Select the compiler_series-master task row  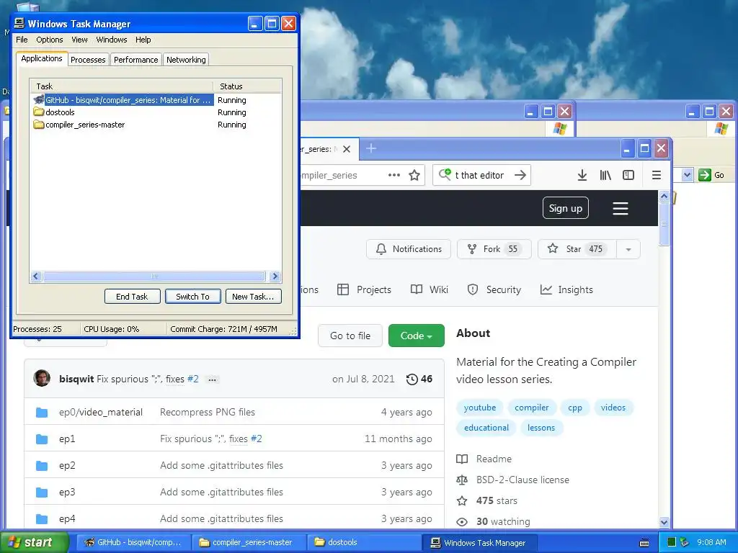(156, 125)
